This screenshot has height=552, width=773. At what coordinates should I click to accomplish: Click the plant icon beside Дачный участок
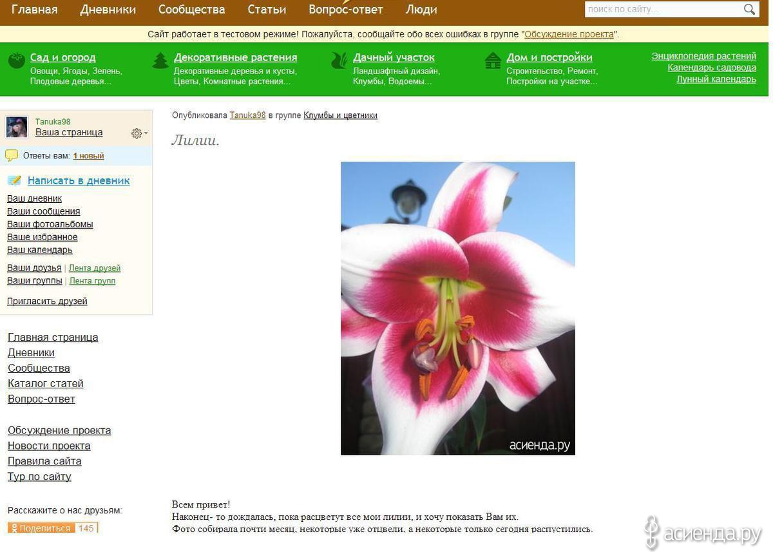(x=339, y=61)
